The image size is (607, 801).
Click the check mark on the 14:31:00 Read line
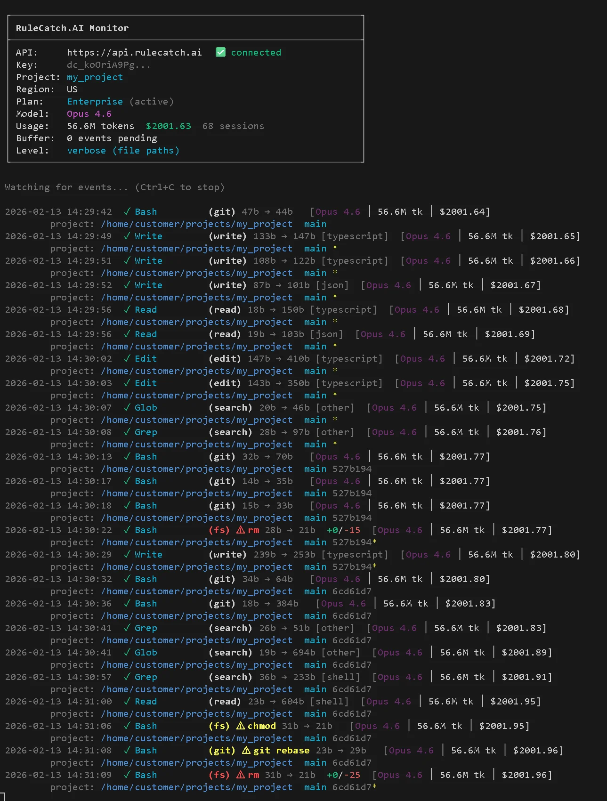(127, 701)
